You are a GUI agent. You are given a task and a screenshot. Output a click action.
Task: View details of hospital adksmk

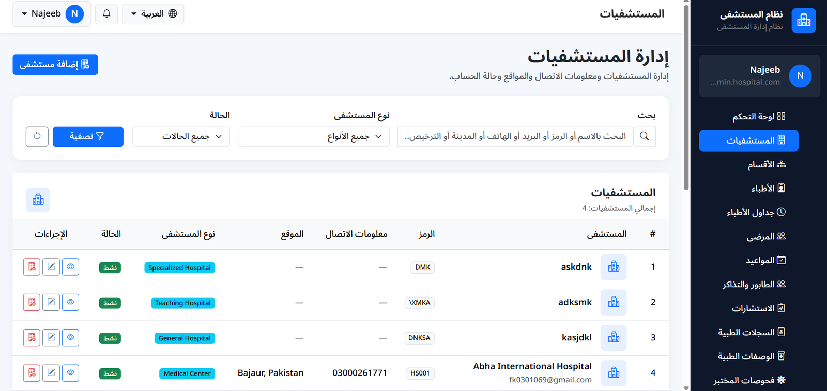(x=71, y=302)
